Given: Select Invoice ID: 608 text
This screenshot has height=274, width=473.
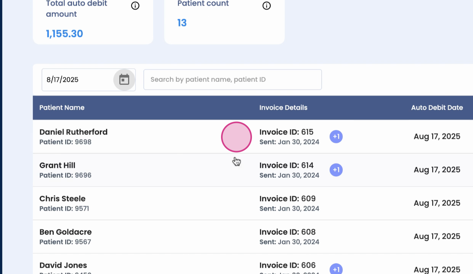Looking at the screenshot, I should [x=287, y=232].
